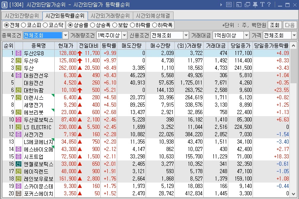The height and width of the screenshot is (199, 299).
Task: Click the dark 신 badge beside 엔젤로보틱스
Action: 19,164
